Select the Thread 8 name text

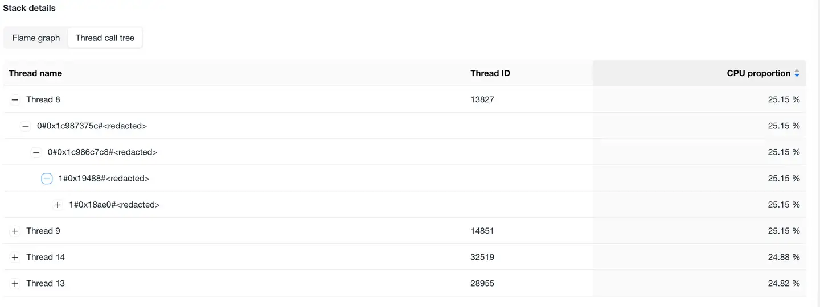click(43, 100)
